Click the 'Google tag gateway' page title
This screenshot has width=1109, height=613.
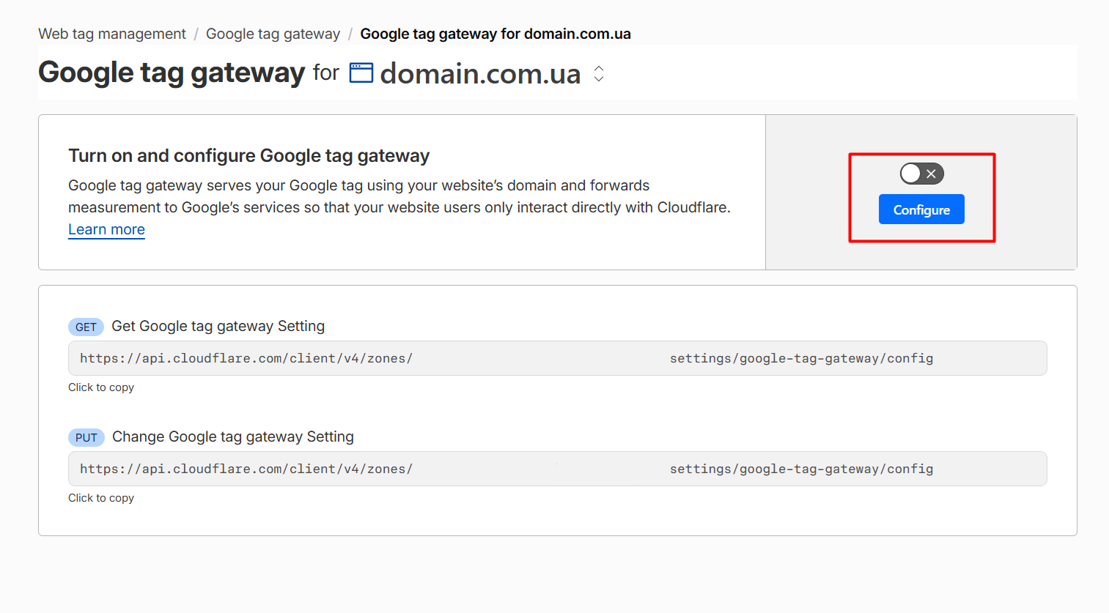pyautogui.click(x=172, y=73)
